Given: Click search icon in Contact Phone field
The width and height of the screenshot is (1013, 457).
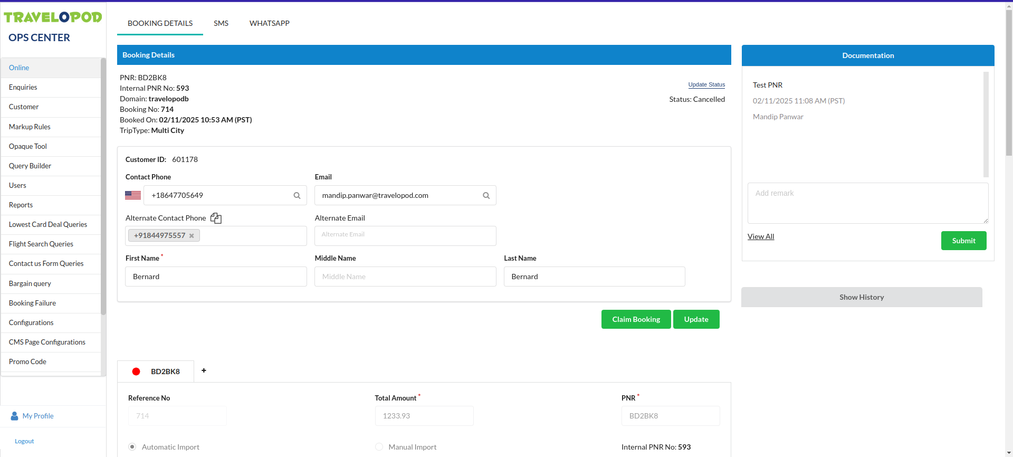Looking at the screenshot, I should 297,196.
